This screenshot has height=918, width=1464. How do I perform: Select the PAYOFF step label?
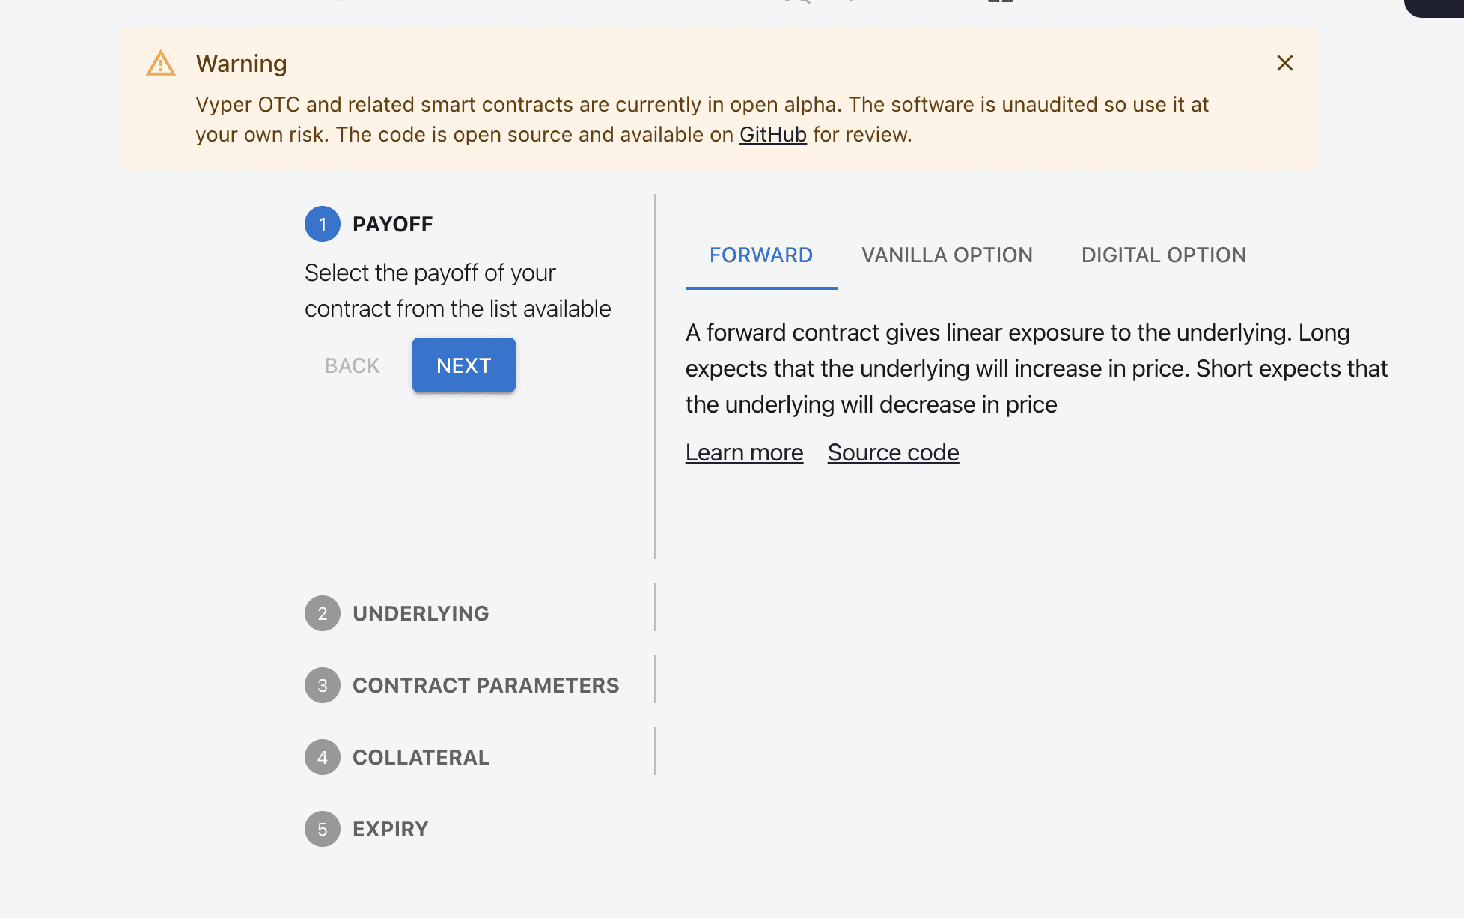coord(393,224)
